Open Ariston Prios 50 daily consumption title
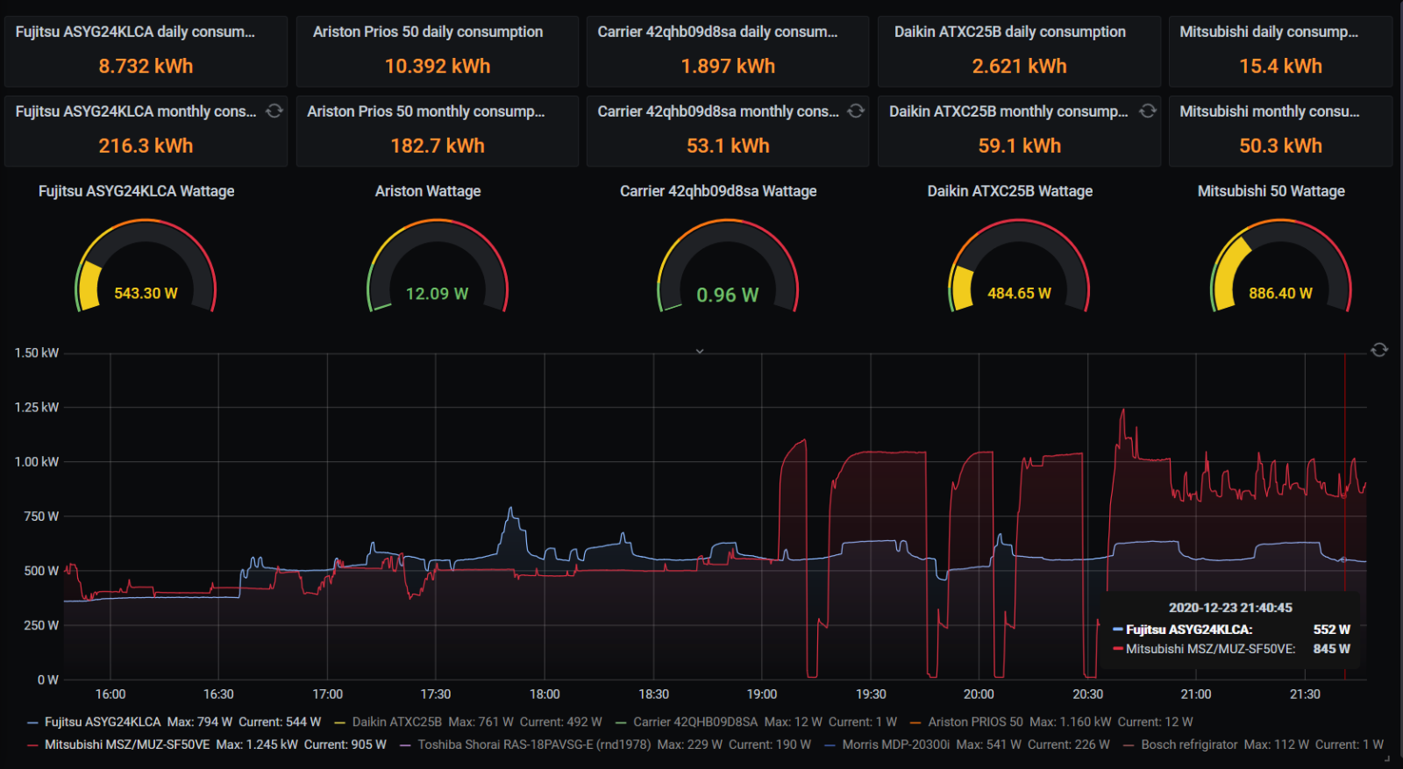Screen dimensions: 1403x769 428,32
